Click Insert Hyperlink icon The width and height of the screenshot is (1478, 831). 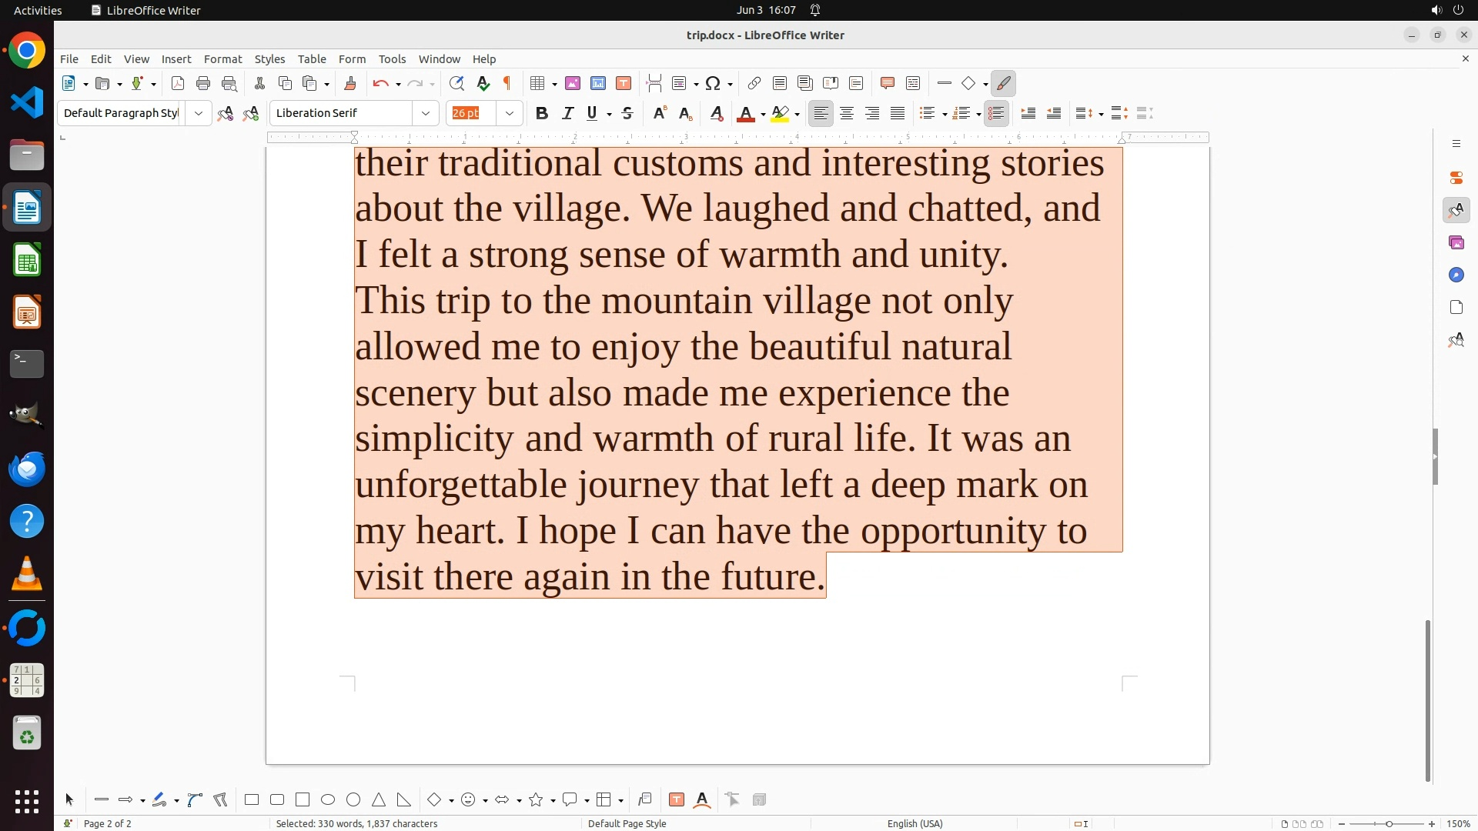pyautogui.click(x=754, y=83)
